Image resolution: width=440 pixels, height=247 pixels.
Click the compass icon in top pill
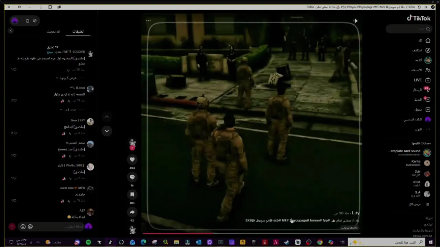click(x=35, y=21)
